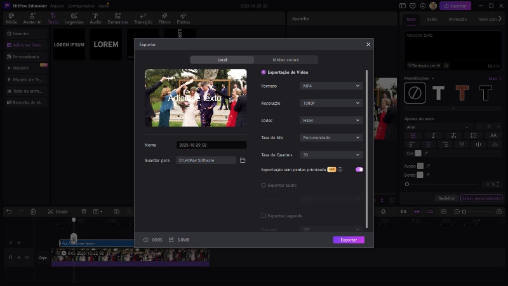The height and width of the screenshot is (286, 508).
Task: Click the Nome input field
Action: (x=211, y=145)
